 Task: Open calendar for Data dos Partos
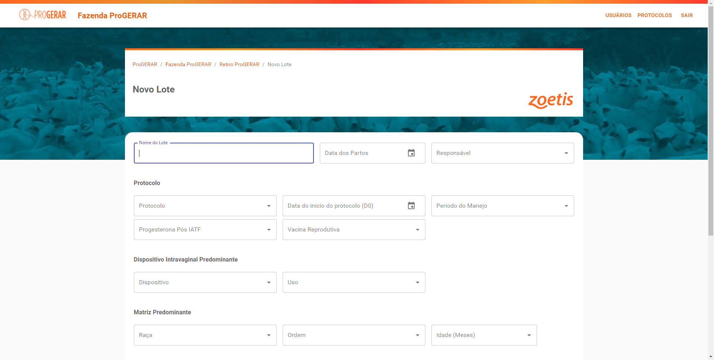(411, 153)
